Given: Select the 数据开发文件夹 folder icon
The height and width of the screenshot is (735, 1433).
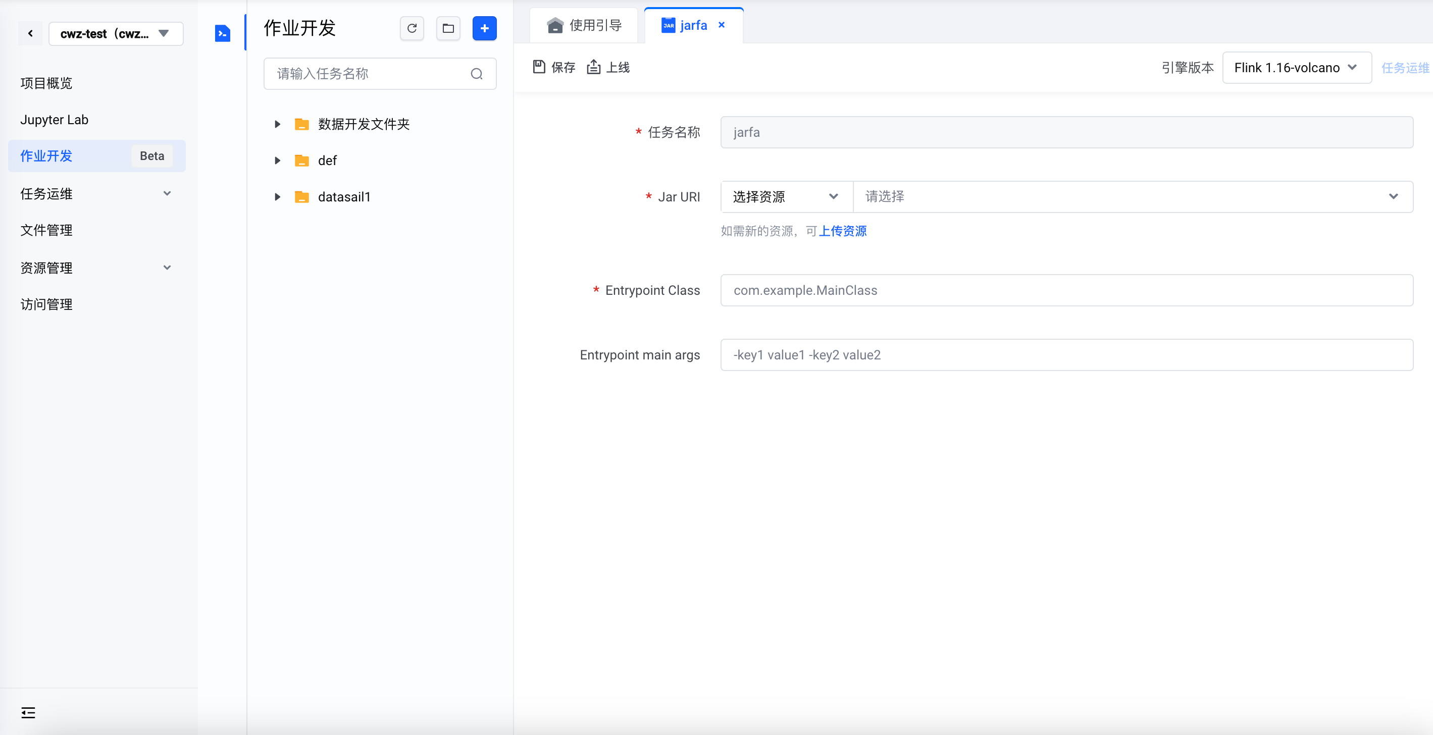Looking at the screenshot, I should coord(301,124).
